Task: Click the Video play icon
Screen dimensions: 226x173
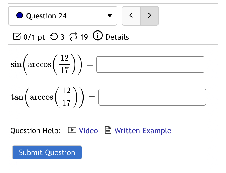Action: coord(72,130)
